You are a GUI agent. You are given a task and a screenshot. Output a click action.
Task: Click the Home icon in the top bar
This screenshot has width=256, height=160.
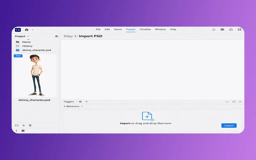point(26,29)
